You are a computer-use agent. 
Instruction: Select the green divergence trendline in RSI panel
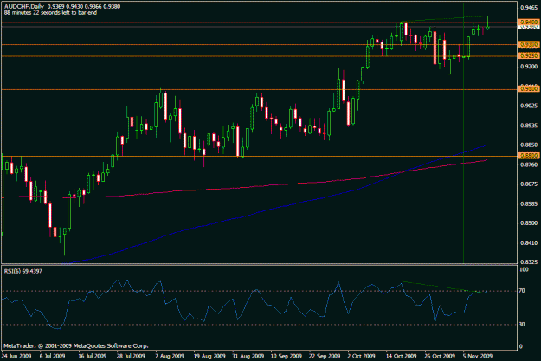coord(444,287)
